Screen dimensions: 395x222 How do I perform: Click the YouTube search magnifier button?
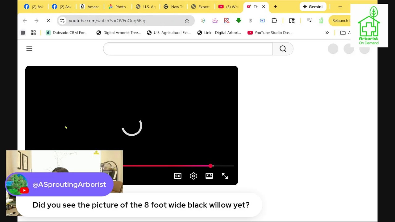click(x=283, y=49)
